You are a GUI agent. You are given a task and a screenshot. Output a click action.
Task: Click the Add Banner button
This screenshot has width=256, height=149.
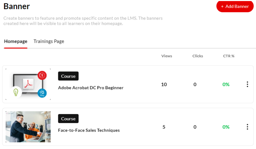tap(235, 6)
